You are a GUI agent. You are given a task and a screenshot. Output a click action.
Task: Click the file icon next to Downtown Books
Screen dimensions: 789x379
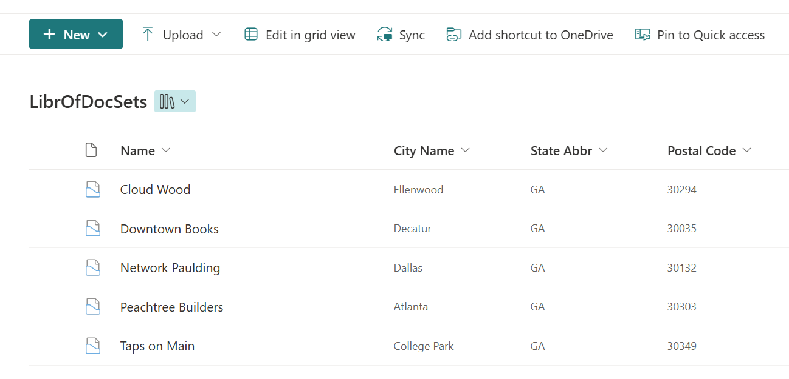pos(93,228)
